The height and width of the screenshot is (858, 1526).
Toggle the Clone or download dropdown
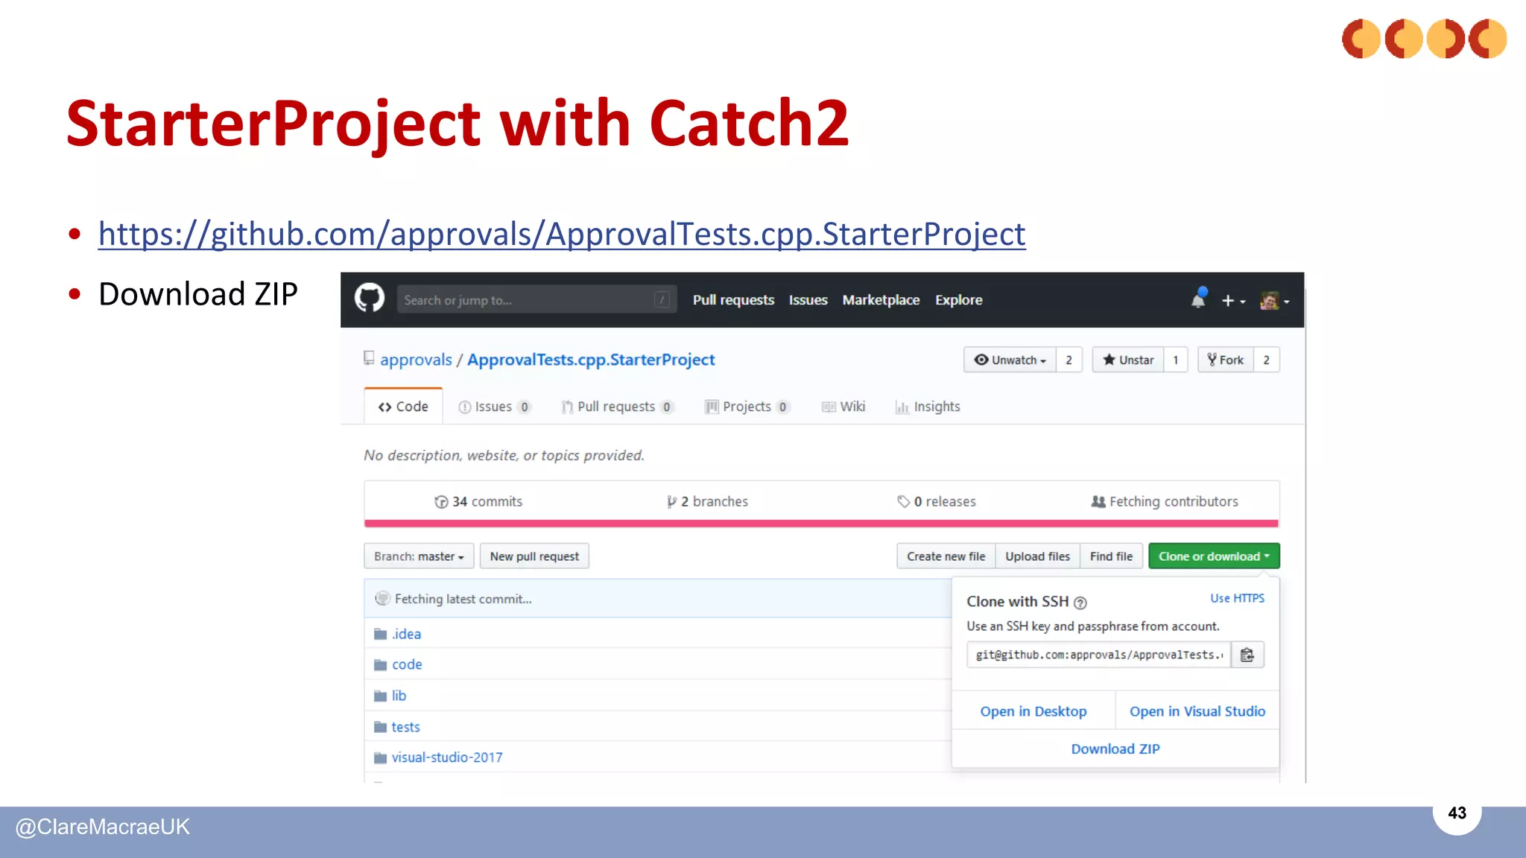click(x=1214, y=556)
